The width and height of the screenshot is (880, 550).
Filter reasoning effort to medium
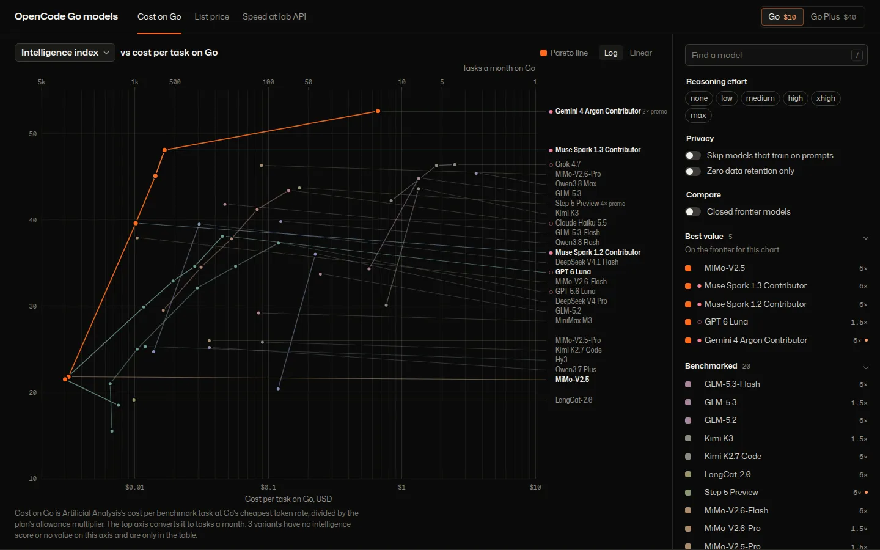pyautogui.click(x=760, y=98)
